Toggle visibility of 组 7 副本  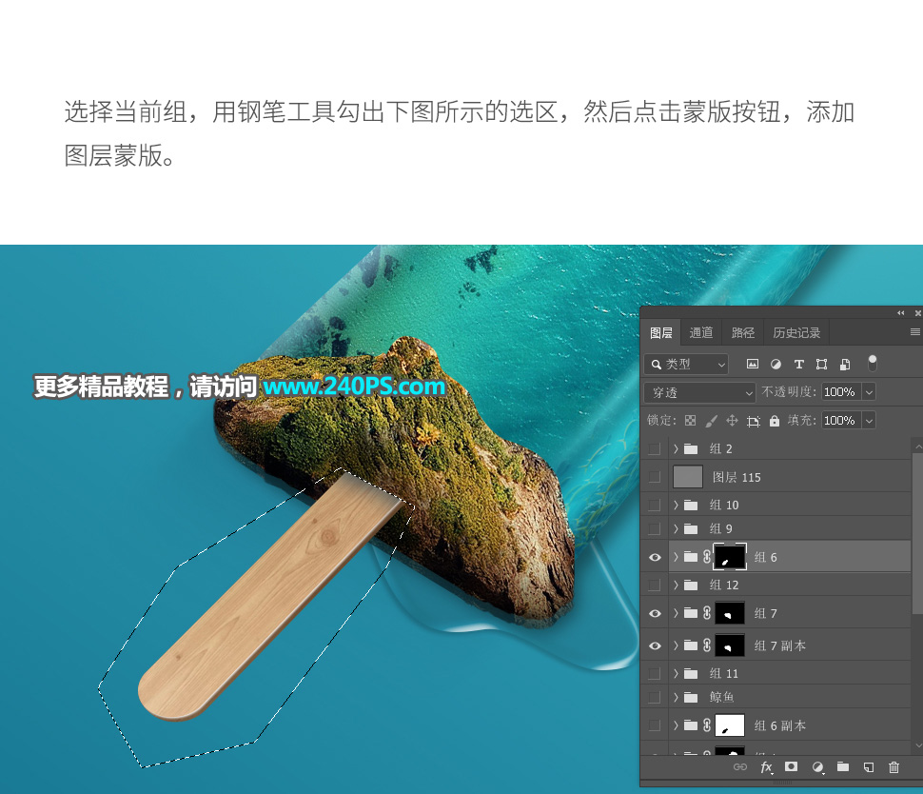(x=655, y=645)
